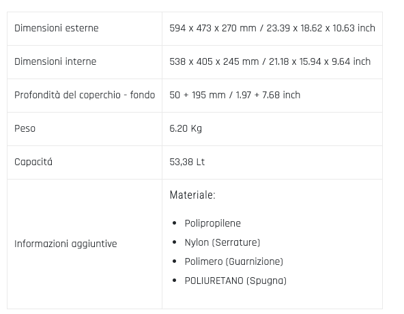Click the Peso row label

point(25,128)
